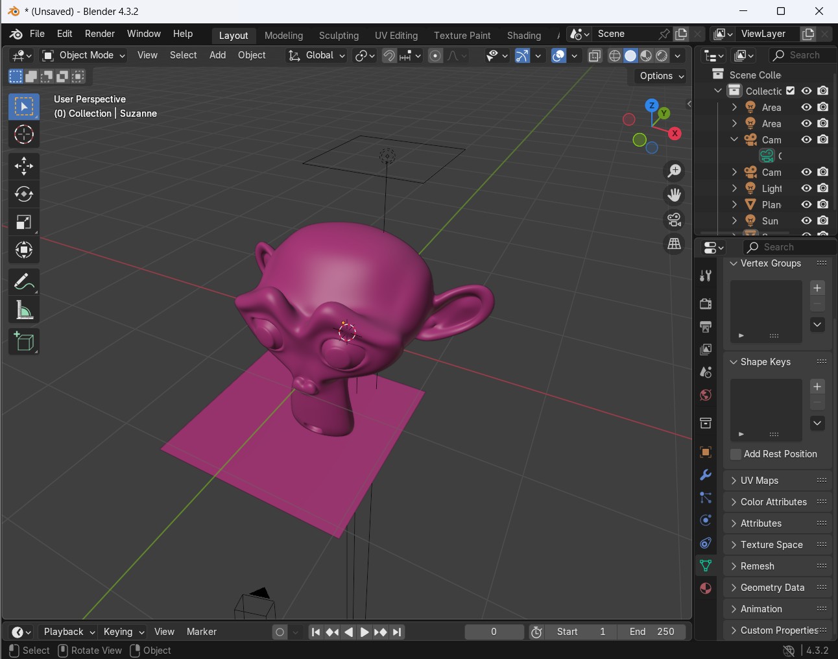
Task: Select the Select Box tool
Action: (x=24, y=106)
